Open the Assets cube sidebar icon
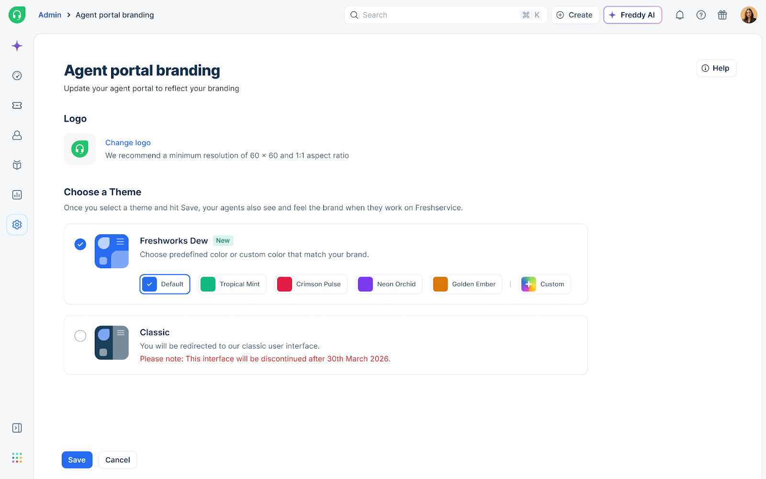Image resolution: width=766 pixels, height=479 pixels. tap(17, 165)
